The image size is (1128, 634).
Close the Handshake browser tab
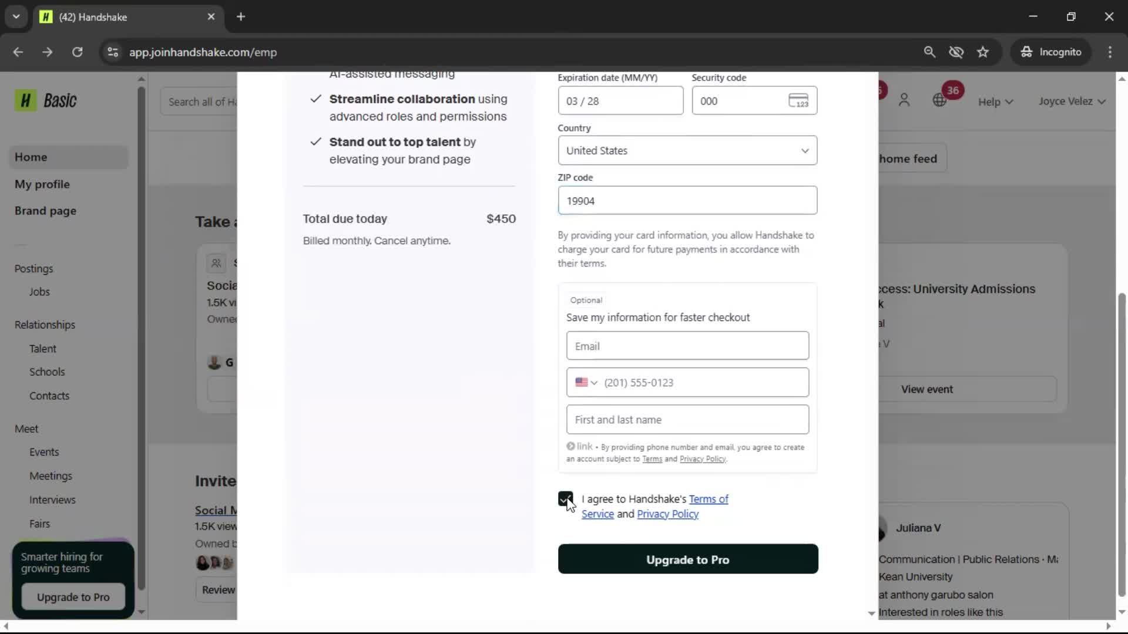(211, 17)
